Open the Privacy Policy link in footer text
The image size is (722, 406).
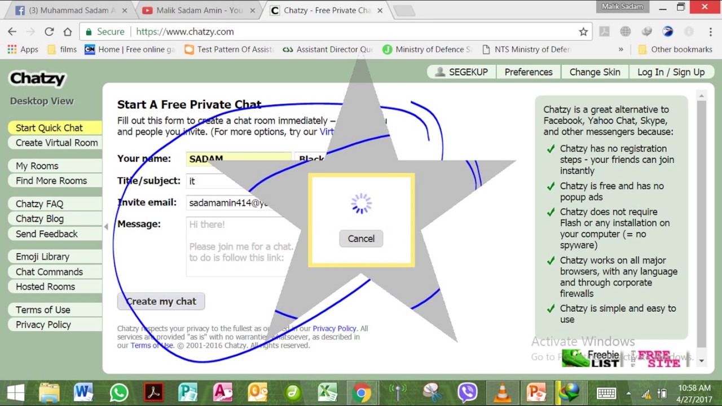point(334,328)
